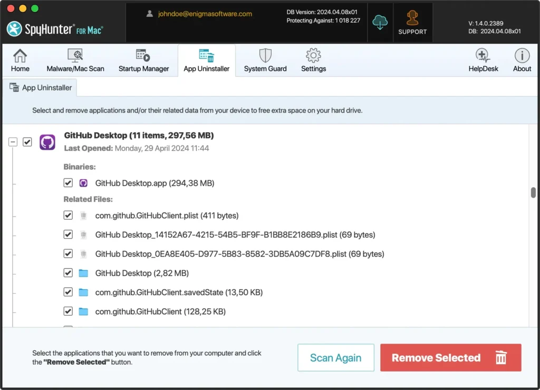Click the SpyHunter logo icon
Image resolution: width=540 pixels, height=390 pixels.
14,29
